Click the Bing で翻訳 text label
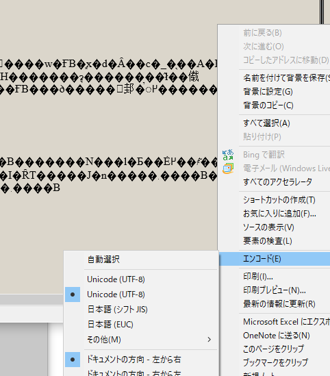Image resolution: width=330 pixels, height=376 pixels. (264, 155)
